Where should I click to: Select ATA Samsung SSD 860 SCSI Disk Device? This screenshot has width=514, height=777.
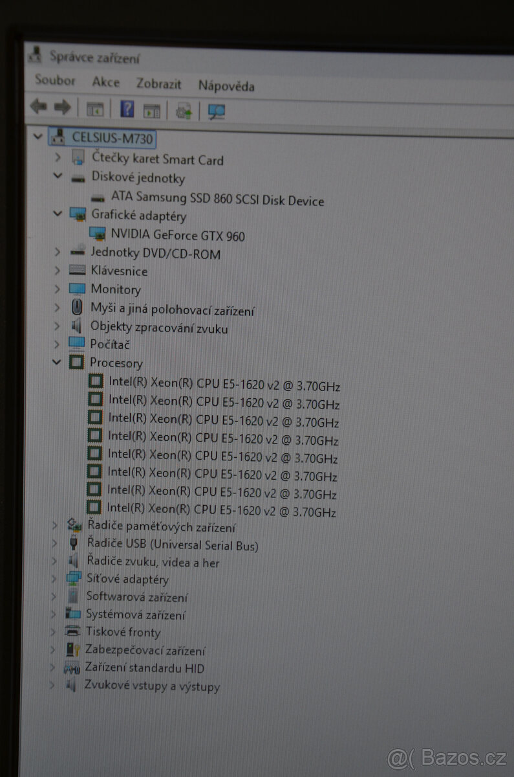click(x=217, y=198)
